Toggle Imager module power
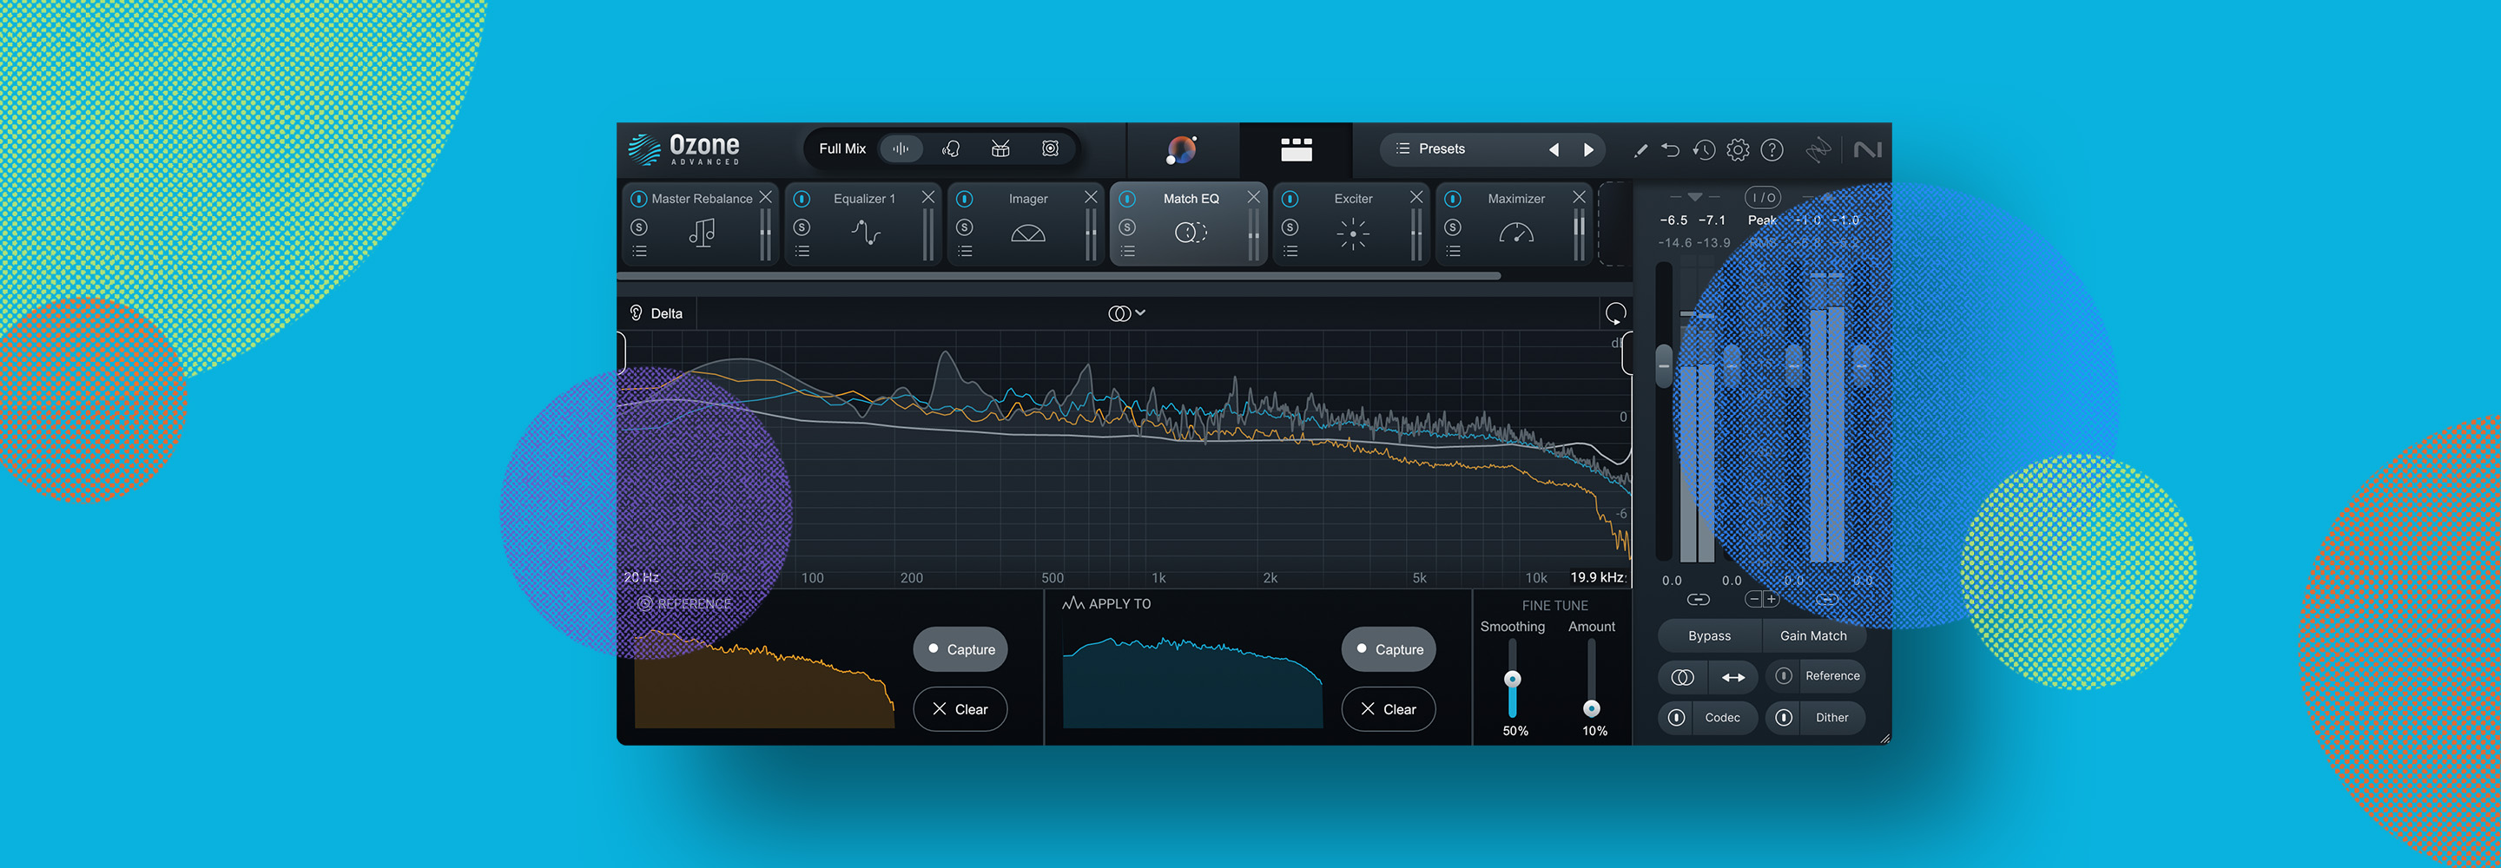This screenshot has height=868, width=2501. pyautogui.click(x=964, y=199)
